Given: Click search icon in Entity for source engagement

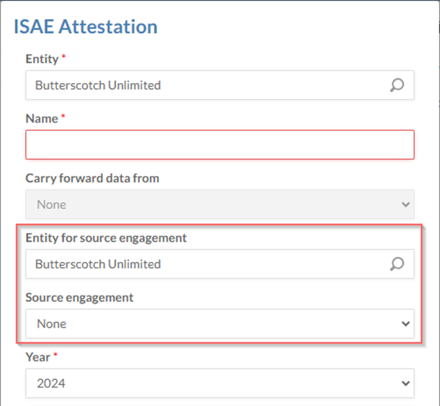Looking at the screenshot, I should click(x=397, y=264).
